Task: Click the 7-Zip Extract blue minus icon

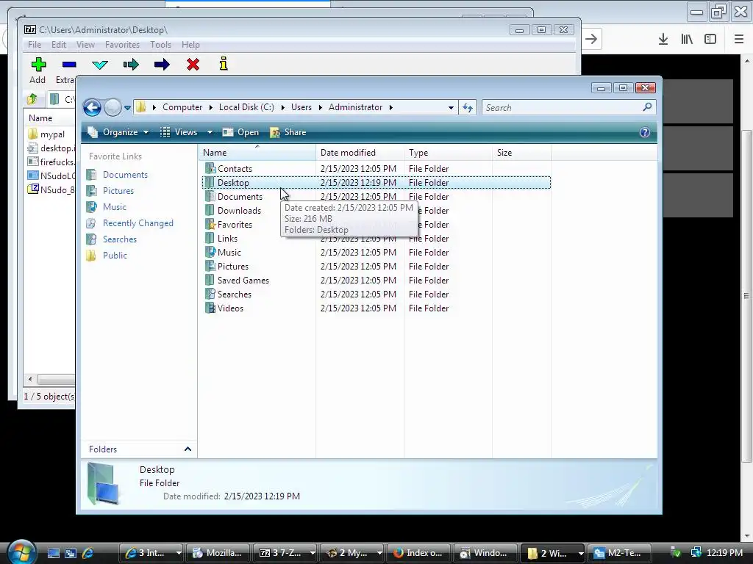Action: pyautogui.click(x=69, y=65)
